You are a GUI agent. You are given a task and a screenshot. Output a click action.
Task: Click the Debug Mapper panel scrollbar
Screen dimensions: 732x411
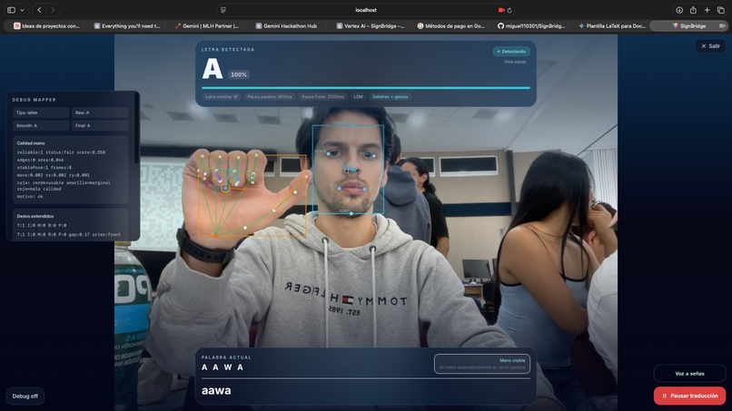(137, 128)
